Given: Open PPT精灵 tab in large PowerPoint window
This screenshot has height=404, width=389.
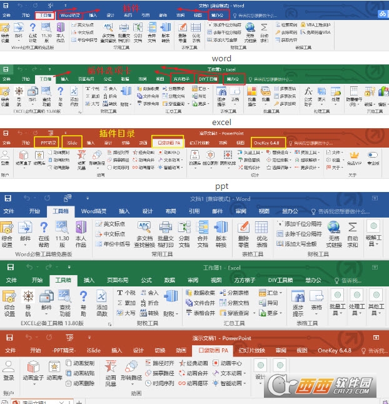Looking at the screenshot, I should (64, 350).
